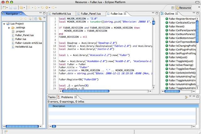
Task: Click the Previous Annotation up-arrow icon
Action: coord(36,8)
